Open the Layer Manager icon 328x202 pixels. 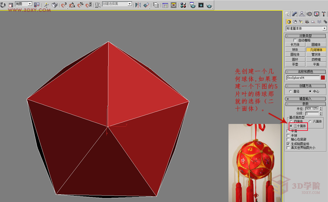pos(156,5)
